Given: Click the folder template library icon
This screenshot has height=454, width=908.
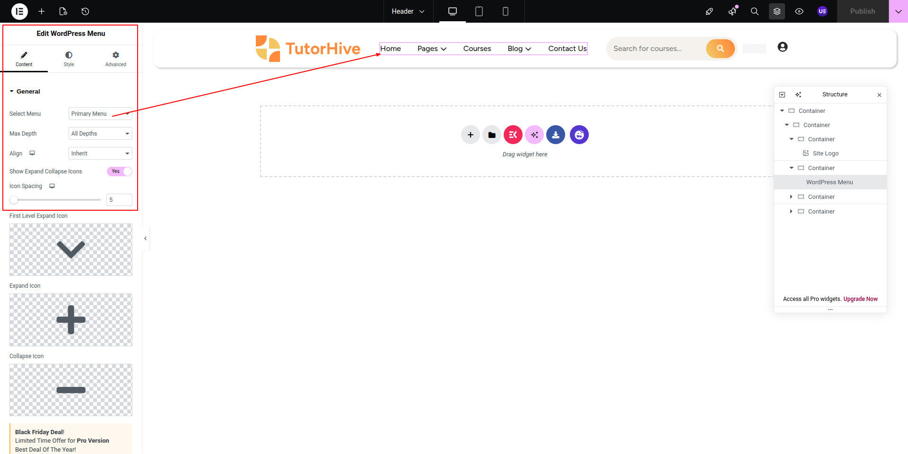Looking at the screenshot, I should pyautogui.click(x=491, y=135).
